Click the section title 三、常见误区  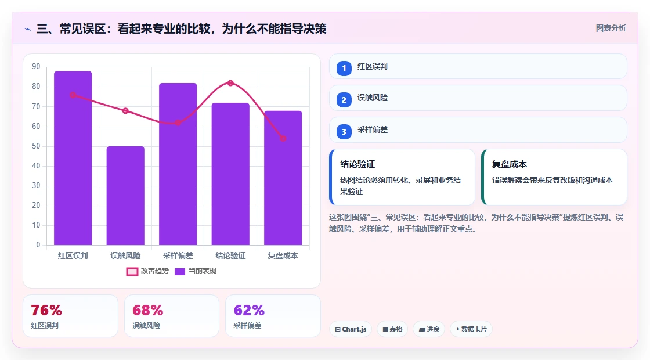(181, 28)
